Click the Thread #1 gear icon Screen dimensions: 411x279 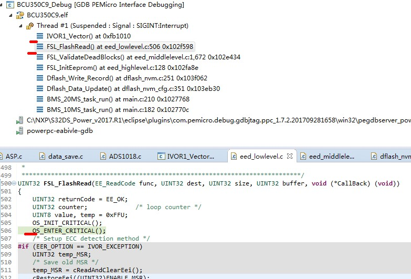[x=30, y=26]
